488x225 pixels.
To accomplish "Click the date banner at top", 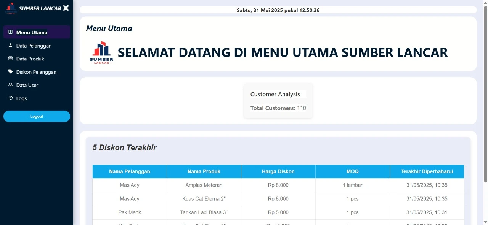I will [278, 10].
